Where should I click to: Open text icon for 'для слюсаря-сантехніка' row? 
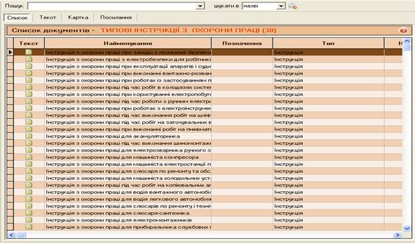29,213
